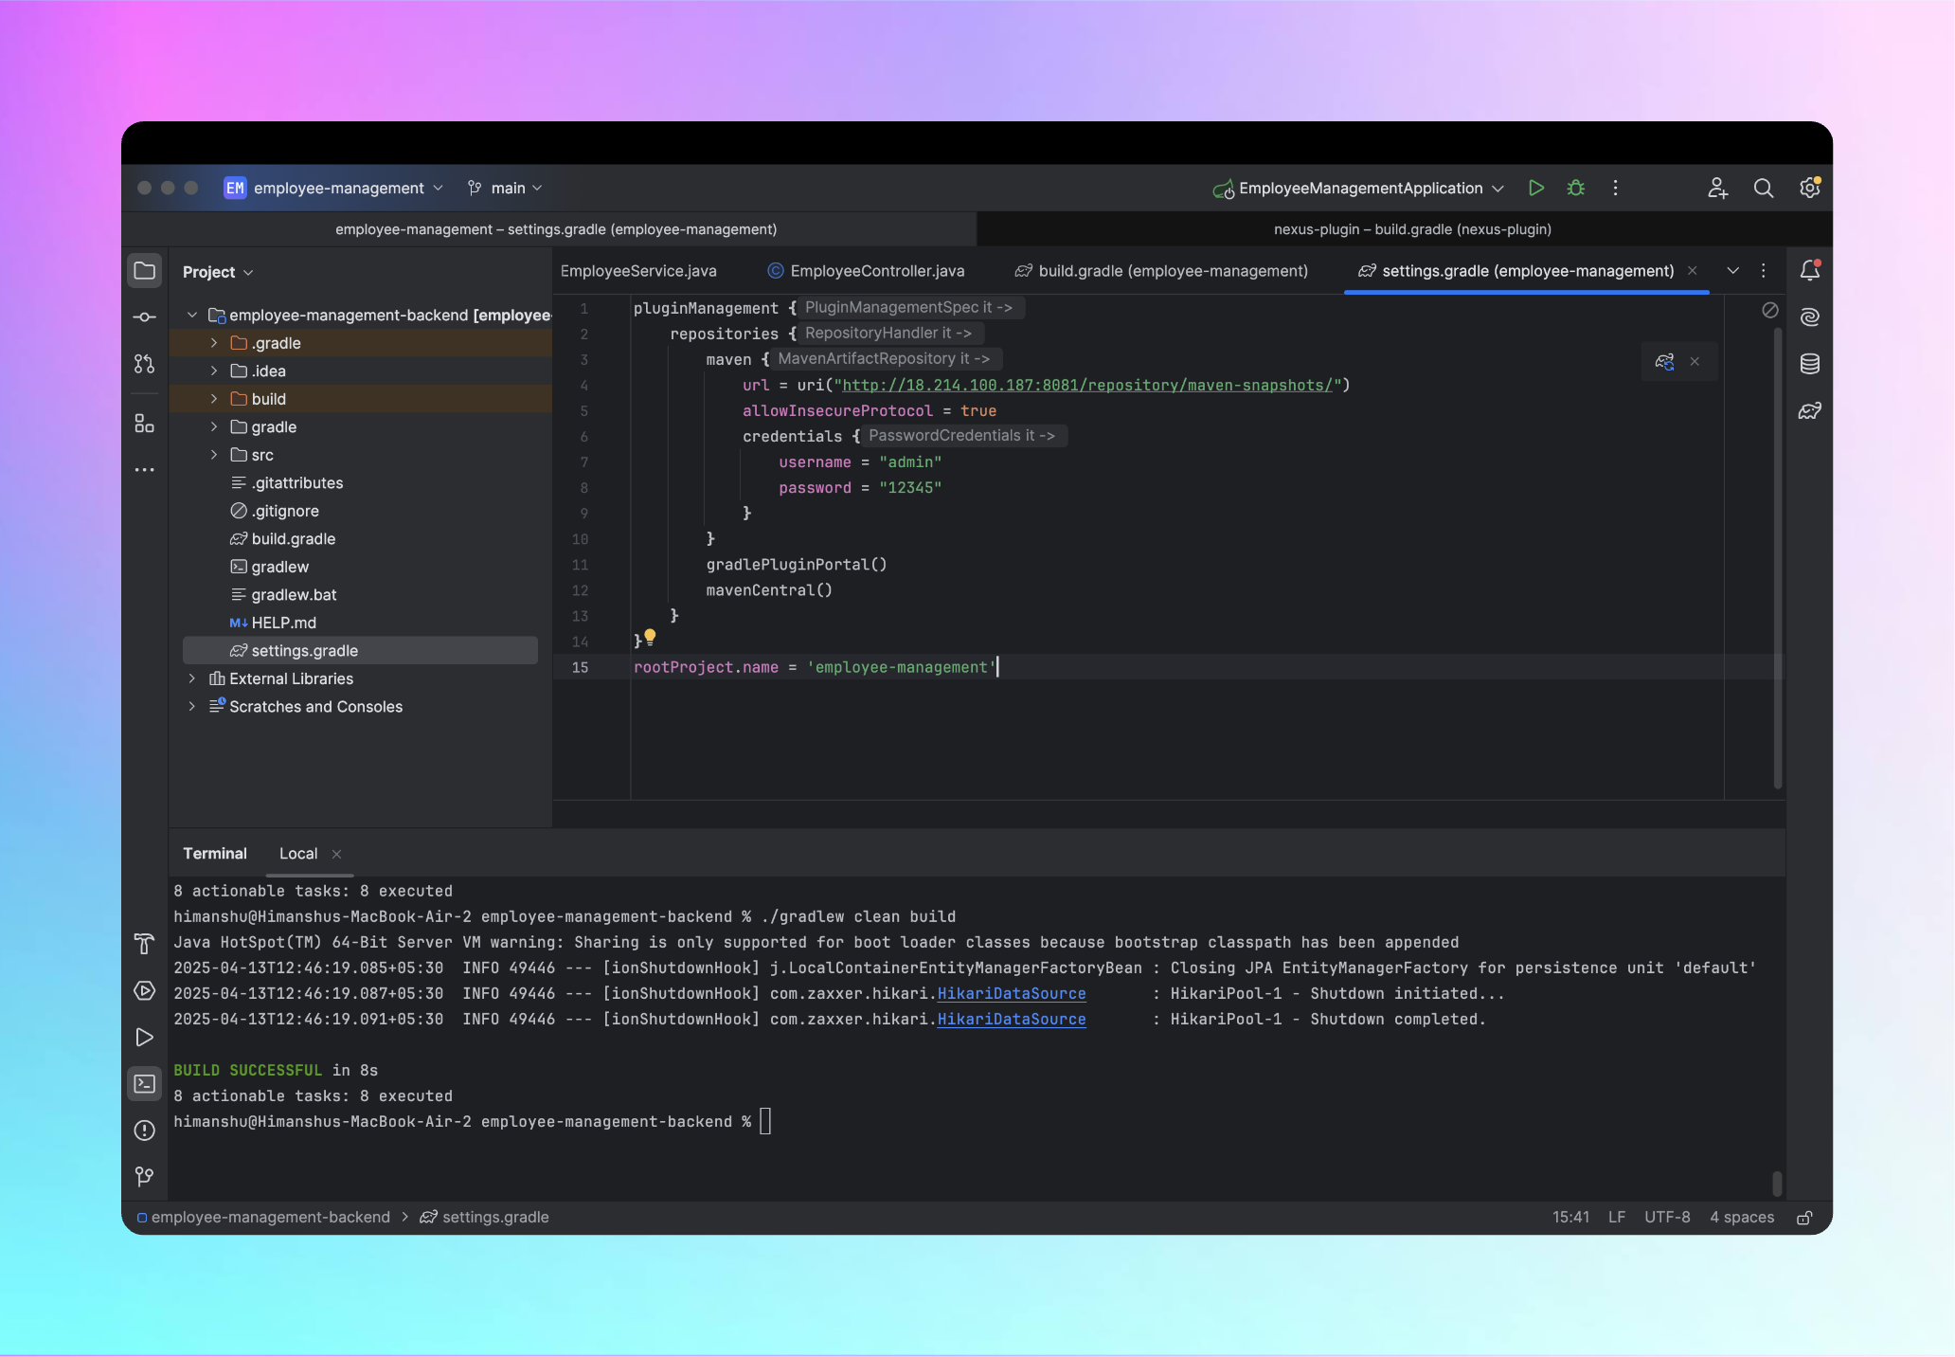Viewport: 1955px width, 1357px height.
Task: Collapse the employee-management-backend root node
Action: tap(192, 316)
